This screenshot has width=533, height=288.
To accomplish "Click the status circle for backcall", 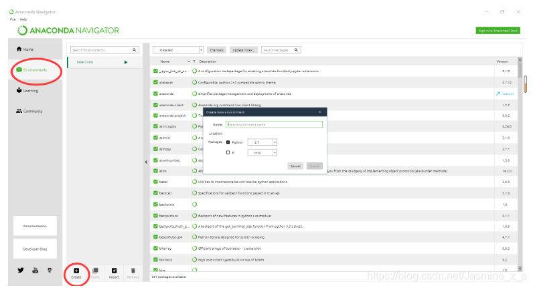I will click(194, 193).
